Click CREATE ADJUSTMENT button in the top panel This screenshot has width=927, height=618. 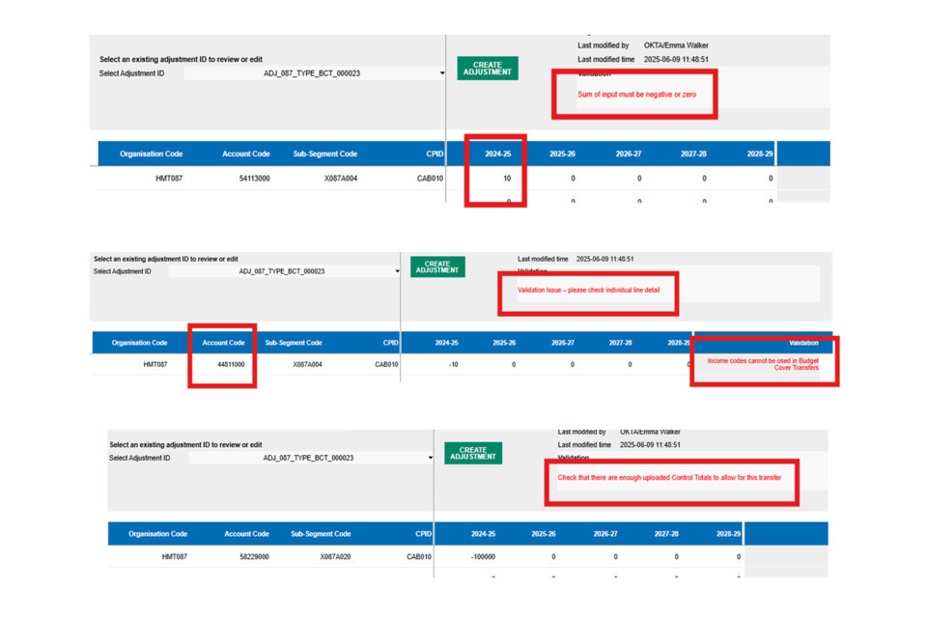(487, 69)
